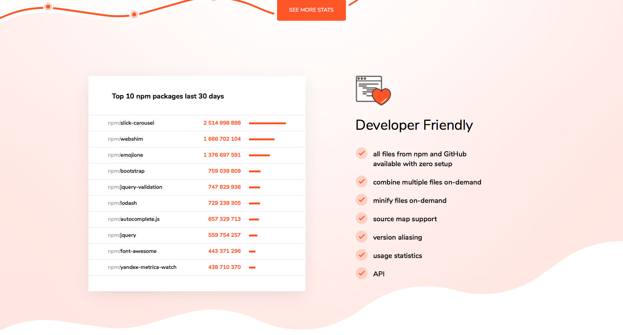Image resolution: width=623 pixels, height=335 pixels.
Task: Select checkmark next to combine multiple files
Action: coord(362,182)
